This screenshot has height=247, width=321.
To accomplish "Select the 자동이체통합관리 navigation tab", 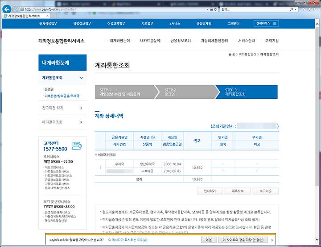I will coord(214,41).
